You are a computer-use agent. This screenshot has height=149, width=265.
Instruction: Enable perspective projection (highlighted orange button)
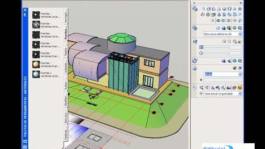(240, 88)
